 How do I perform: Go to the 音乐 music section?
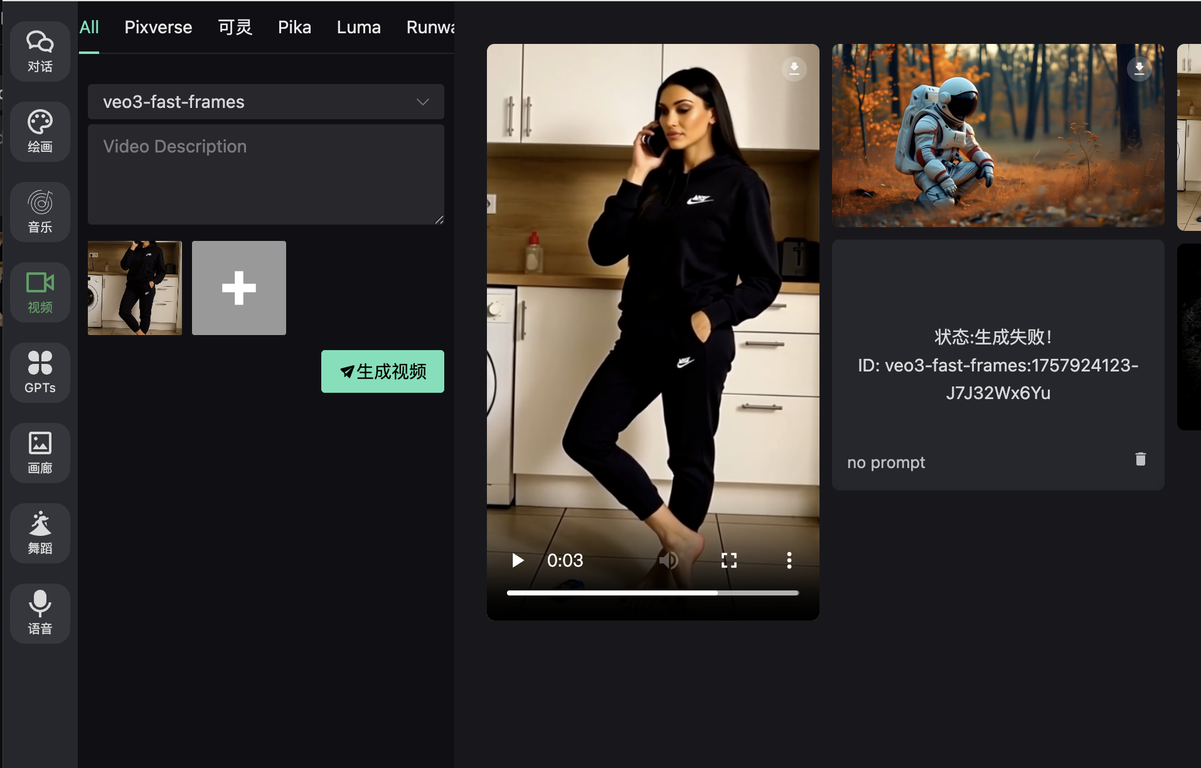coord(40,212)
